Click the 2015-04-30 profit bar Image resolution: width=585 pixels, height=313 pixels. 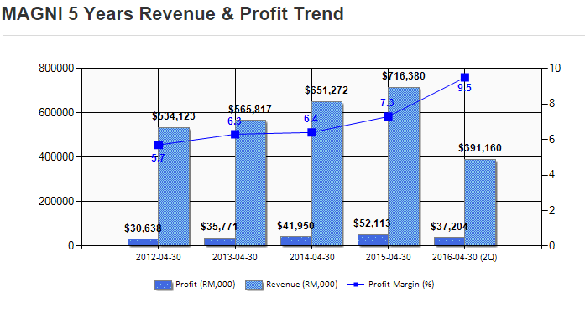[373, 240]
